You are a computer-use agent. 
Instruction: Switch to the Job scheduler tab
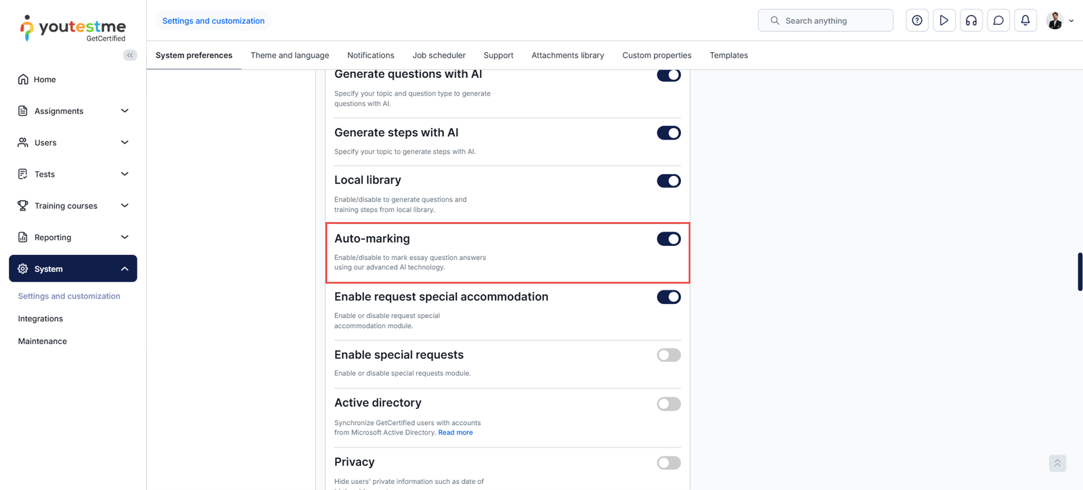(x=439, y=55)
